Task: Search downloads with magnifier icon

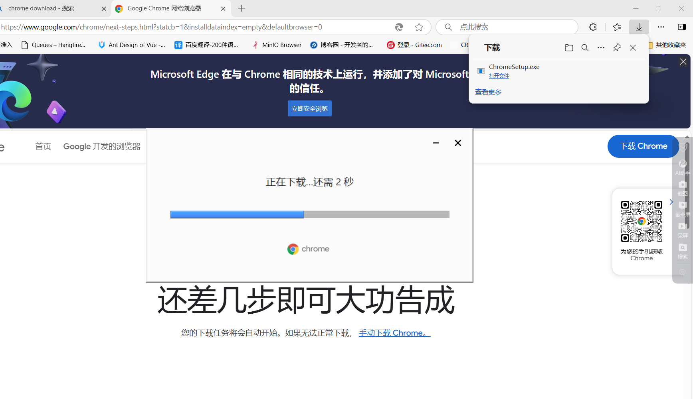Action: pyautogui.click(x=585, y=48)
